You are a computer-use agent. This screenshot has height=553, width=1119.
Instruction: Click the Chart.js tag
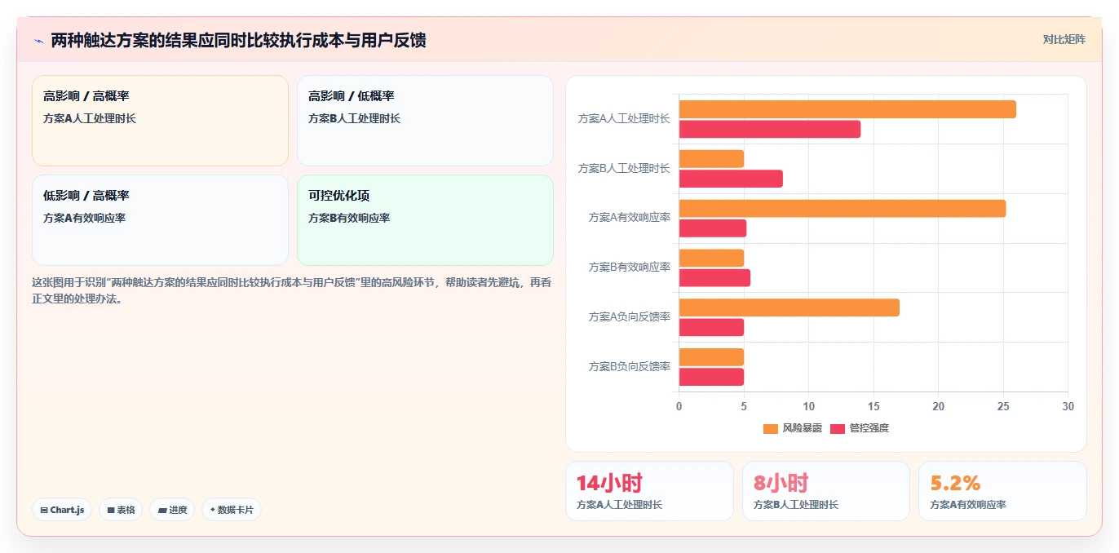pyautogui.click(x=62, y=510)
